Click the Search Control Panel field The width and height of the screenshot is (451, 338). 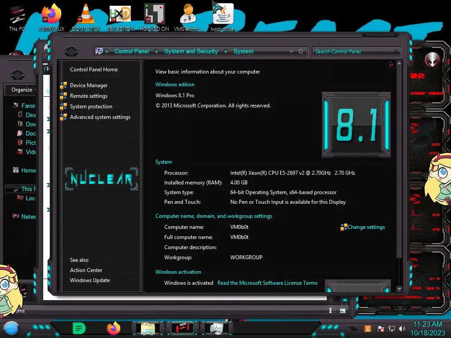356,51
